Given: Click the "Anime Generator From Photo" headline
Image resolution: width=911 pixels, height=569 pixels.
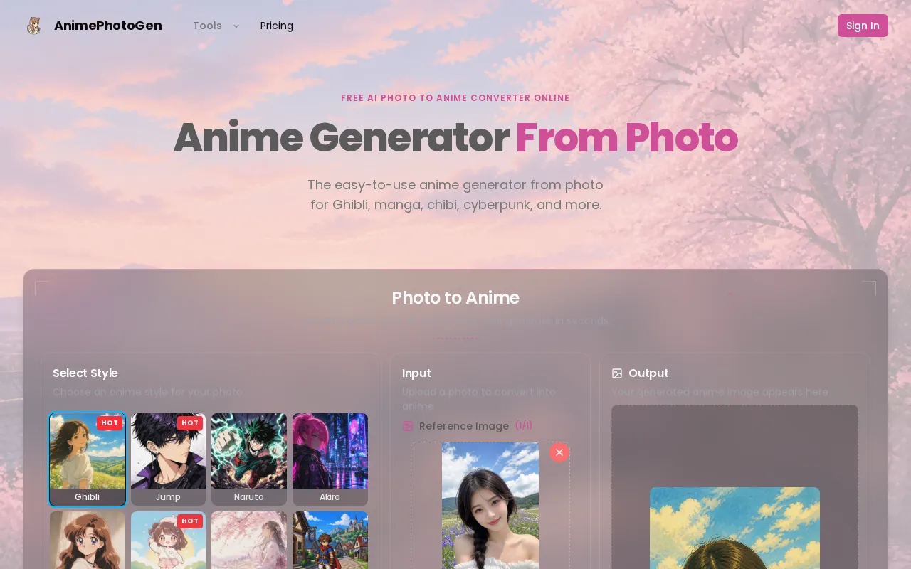Looking at the screenshot, I should point(455,137).
